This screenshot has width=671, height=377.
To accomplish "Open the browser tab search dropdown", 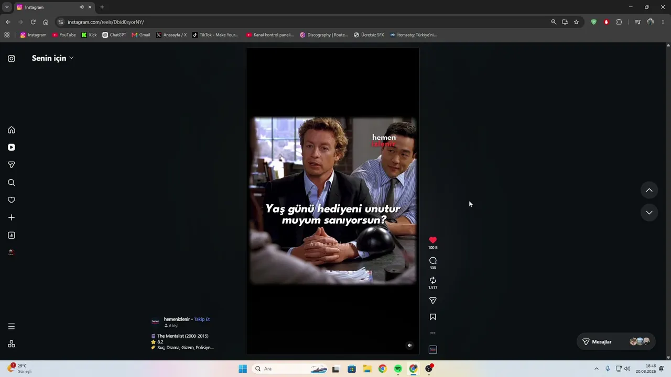I will click(7, 7).
